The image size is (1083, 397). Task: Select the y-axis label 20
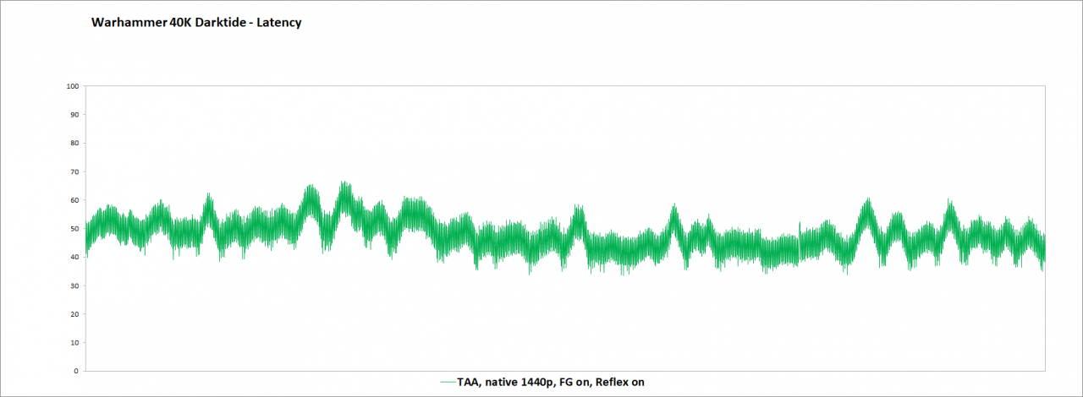74,313
